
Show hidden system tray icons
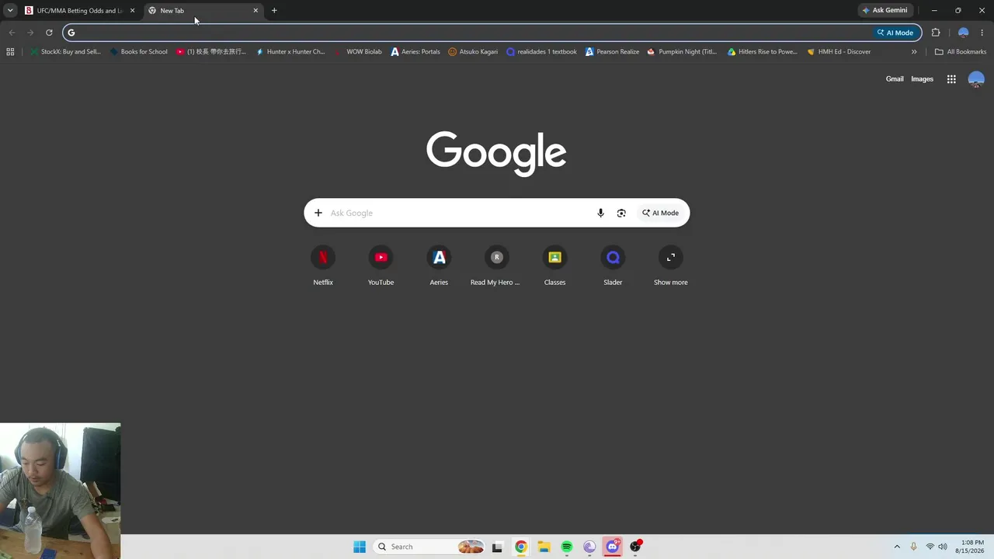(x=897, y=547)
